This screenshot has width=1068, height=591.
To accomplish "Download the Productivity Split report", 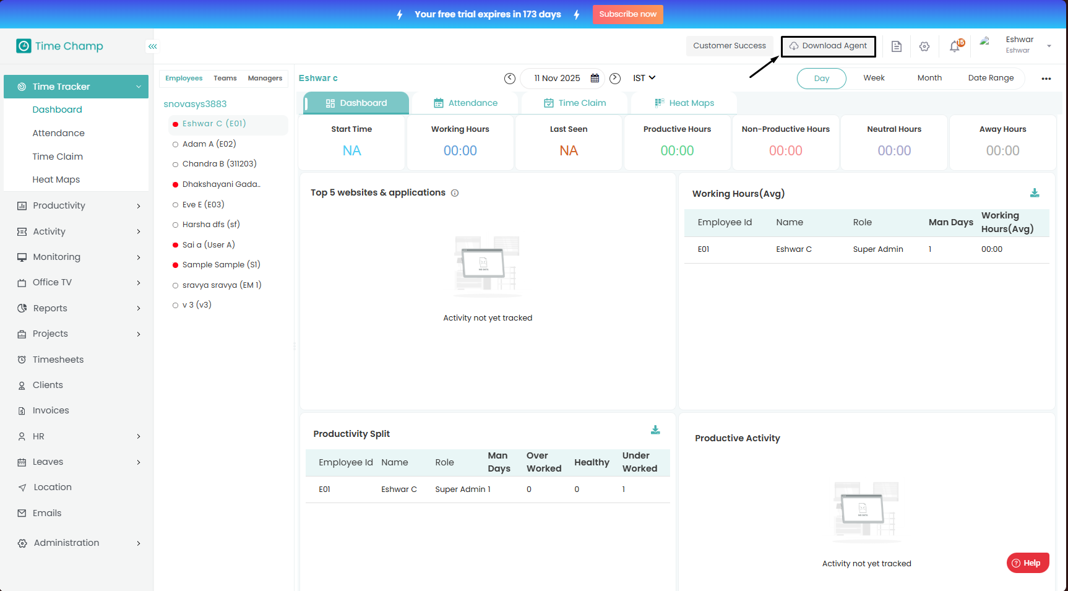I will click(x=655, y=430).
